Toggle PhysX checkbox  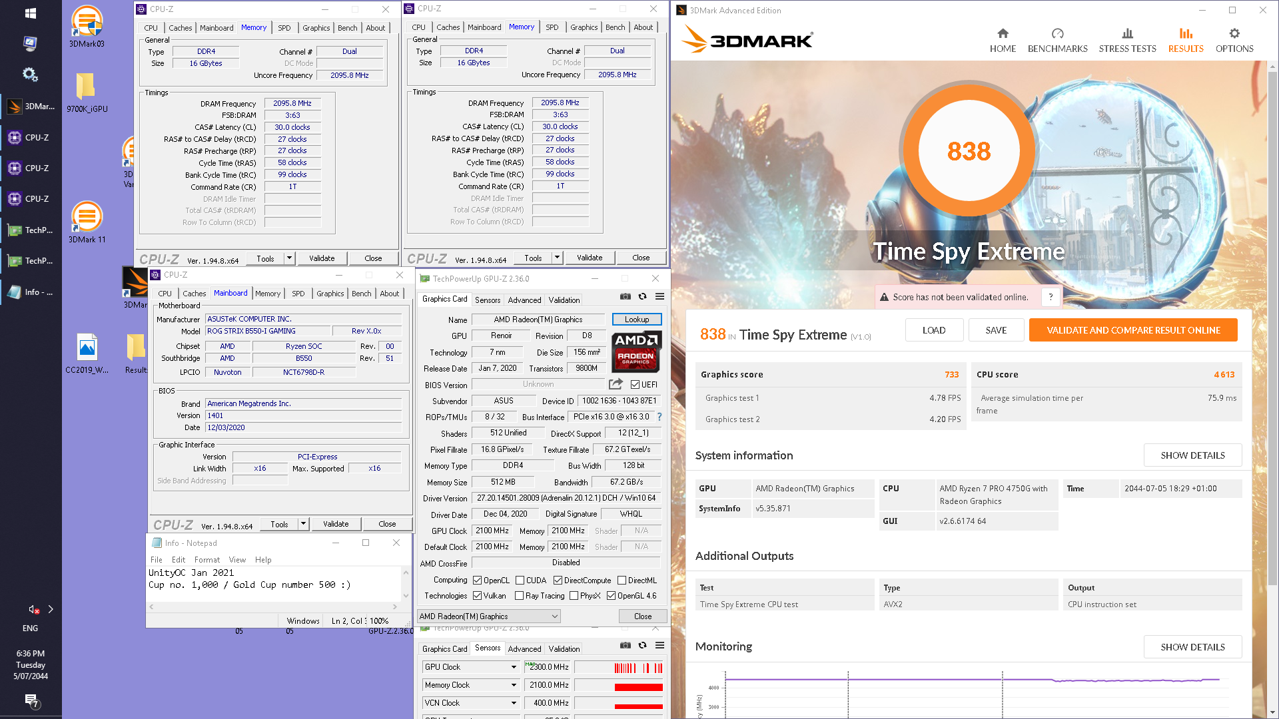[574, 596]
